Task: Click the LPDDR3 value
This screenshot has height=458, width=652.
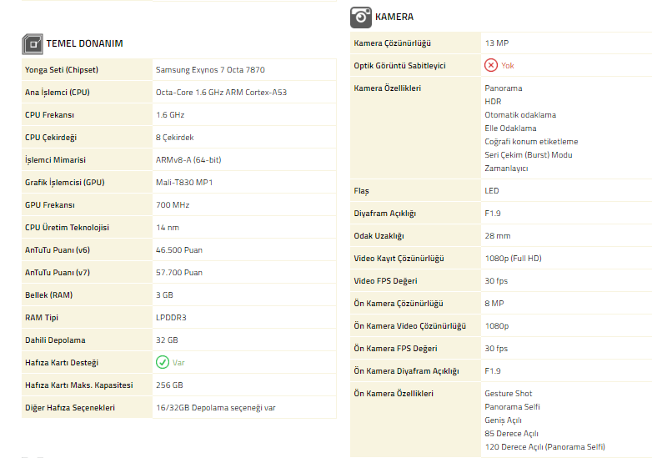Action: (171, 317)
